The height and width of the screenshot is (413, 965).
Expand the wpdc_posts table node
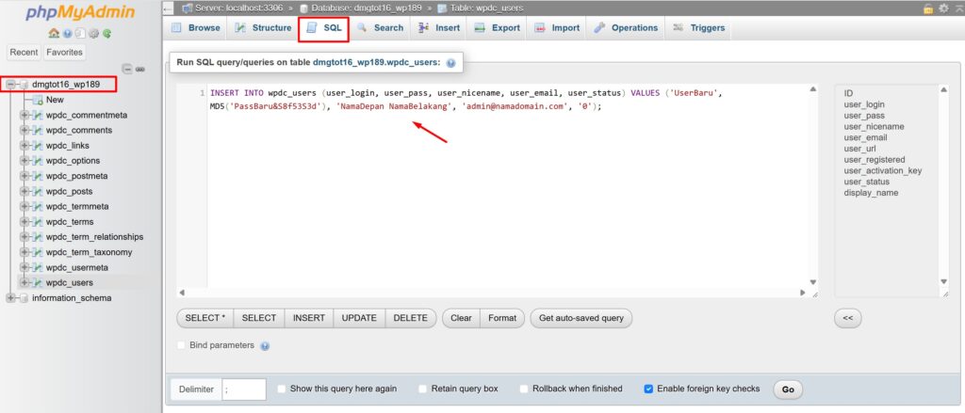24,191
